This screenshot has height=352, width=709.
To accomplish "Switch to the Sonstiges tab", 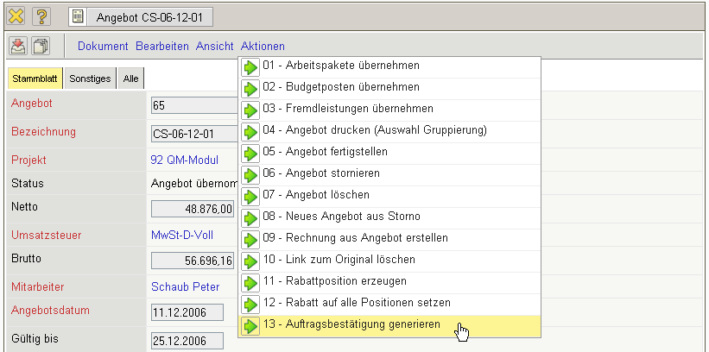I will tap(90, 79).
